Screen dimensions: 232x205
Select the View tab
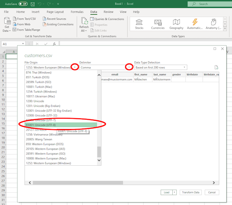pyautogui.click(x=123, y=12)
